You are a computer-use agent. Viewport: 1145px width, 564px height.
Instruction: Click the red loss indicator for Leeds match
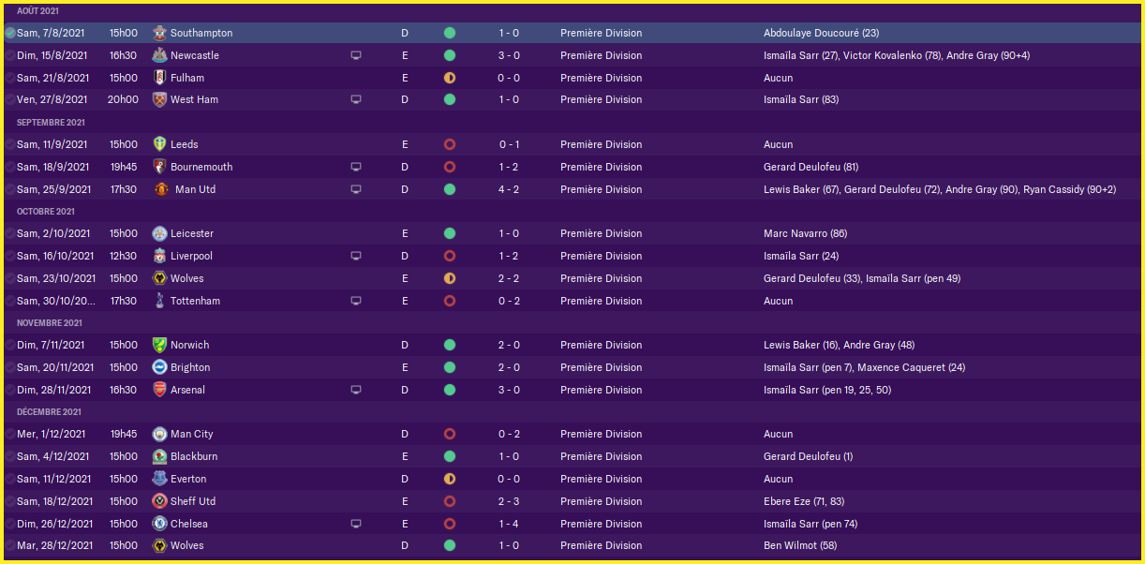450,144
